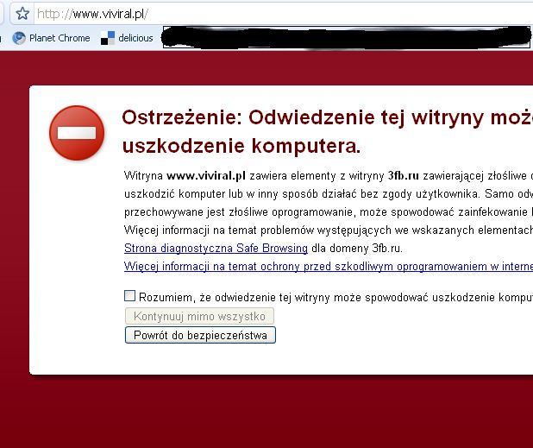Viewport: 533px width, 448px height.
Task: Click the bold 'www.viviral.pl' text in the warning
Action: point(206,175)
